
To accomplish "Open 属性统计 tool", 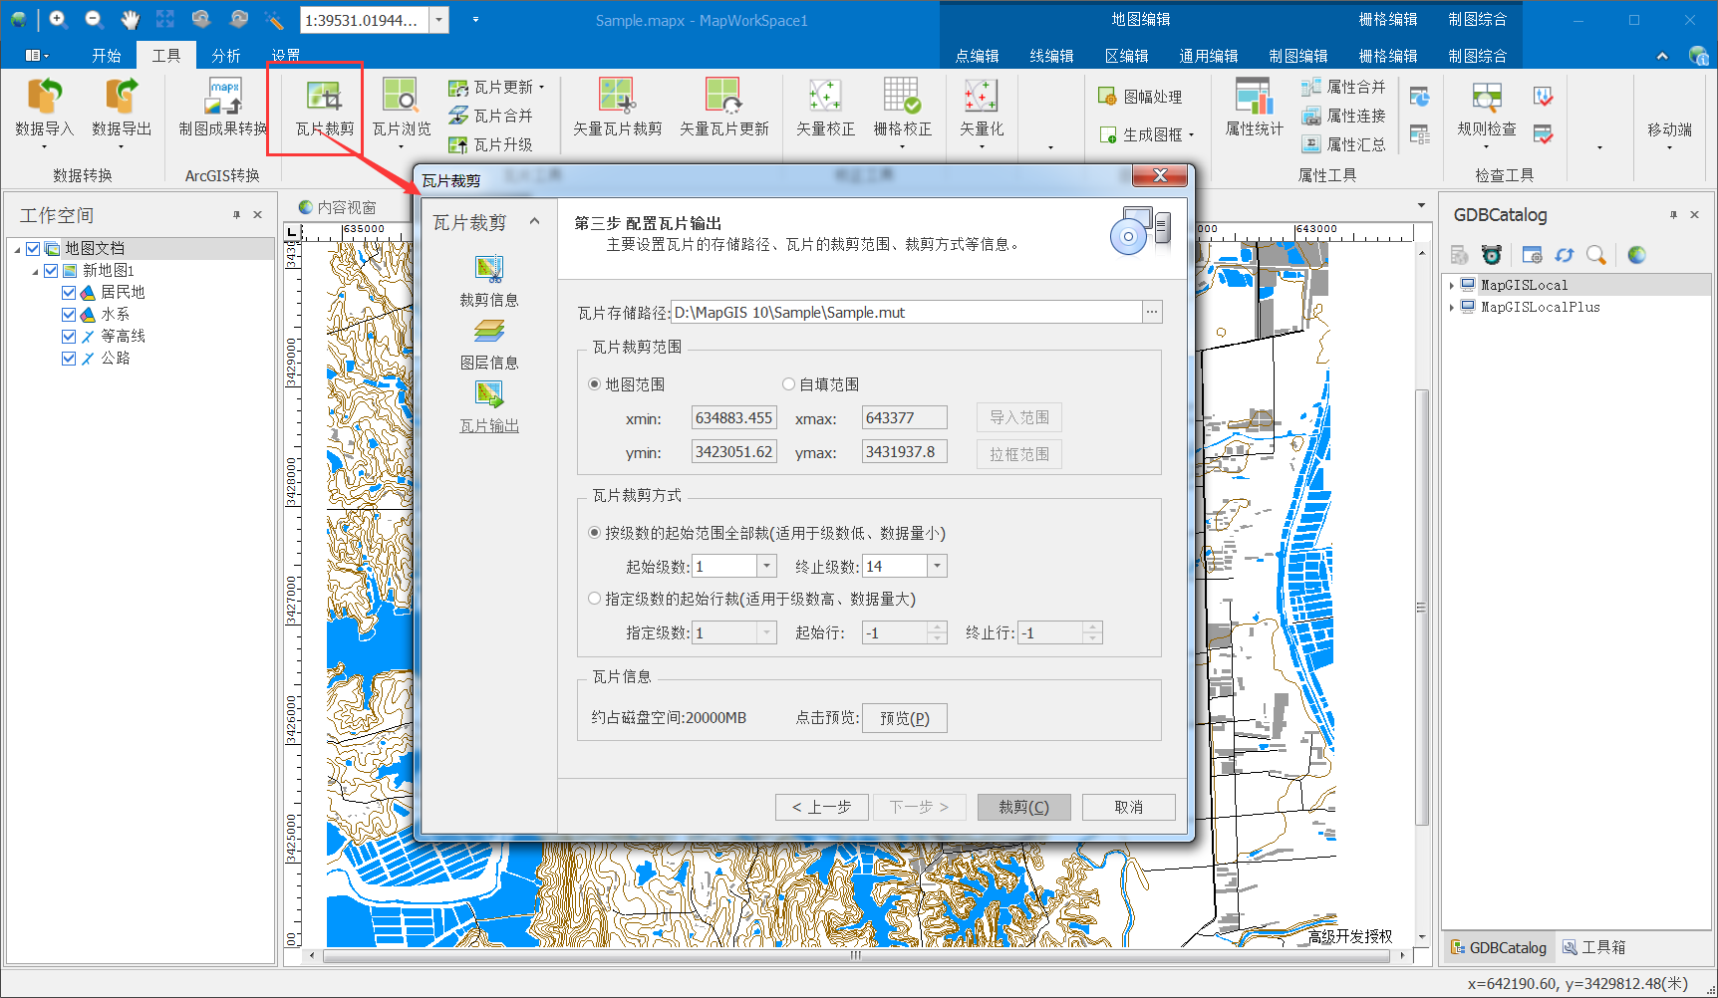I will pyautogui.click(x=1255, y=108).
